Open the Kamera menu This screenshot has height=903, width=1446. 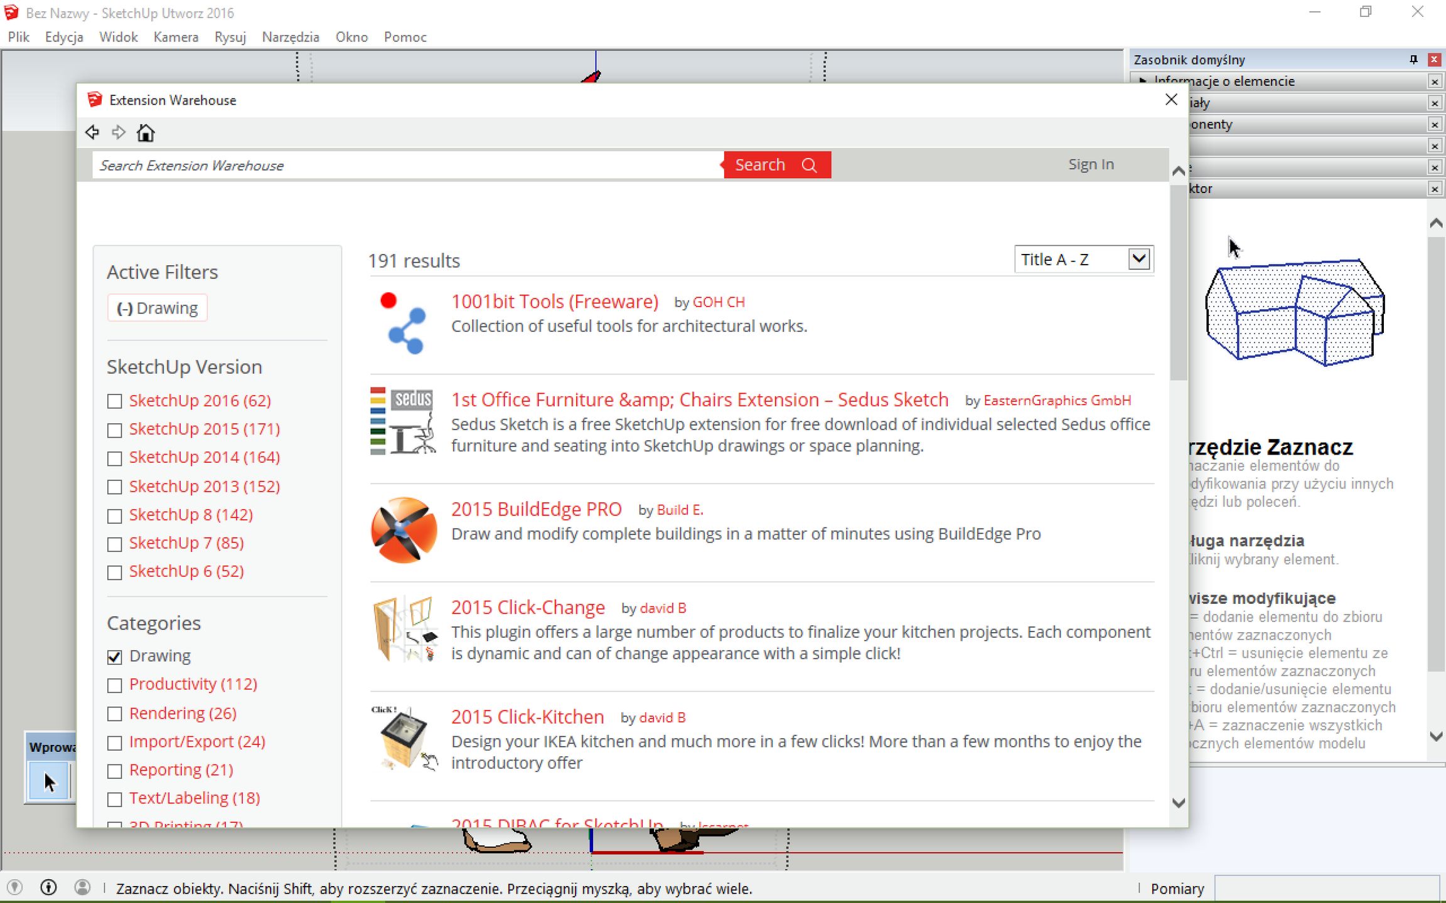click(176, 37)
